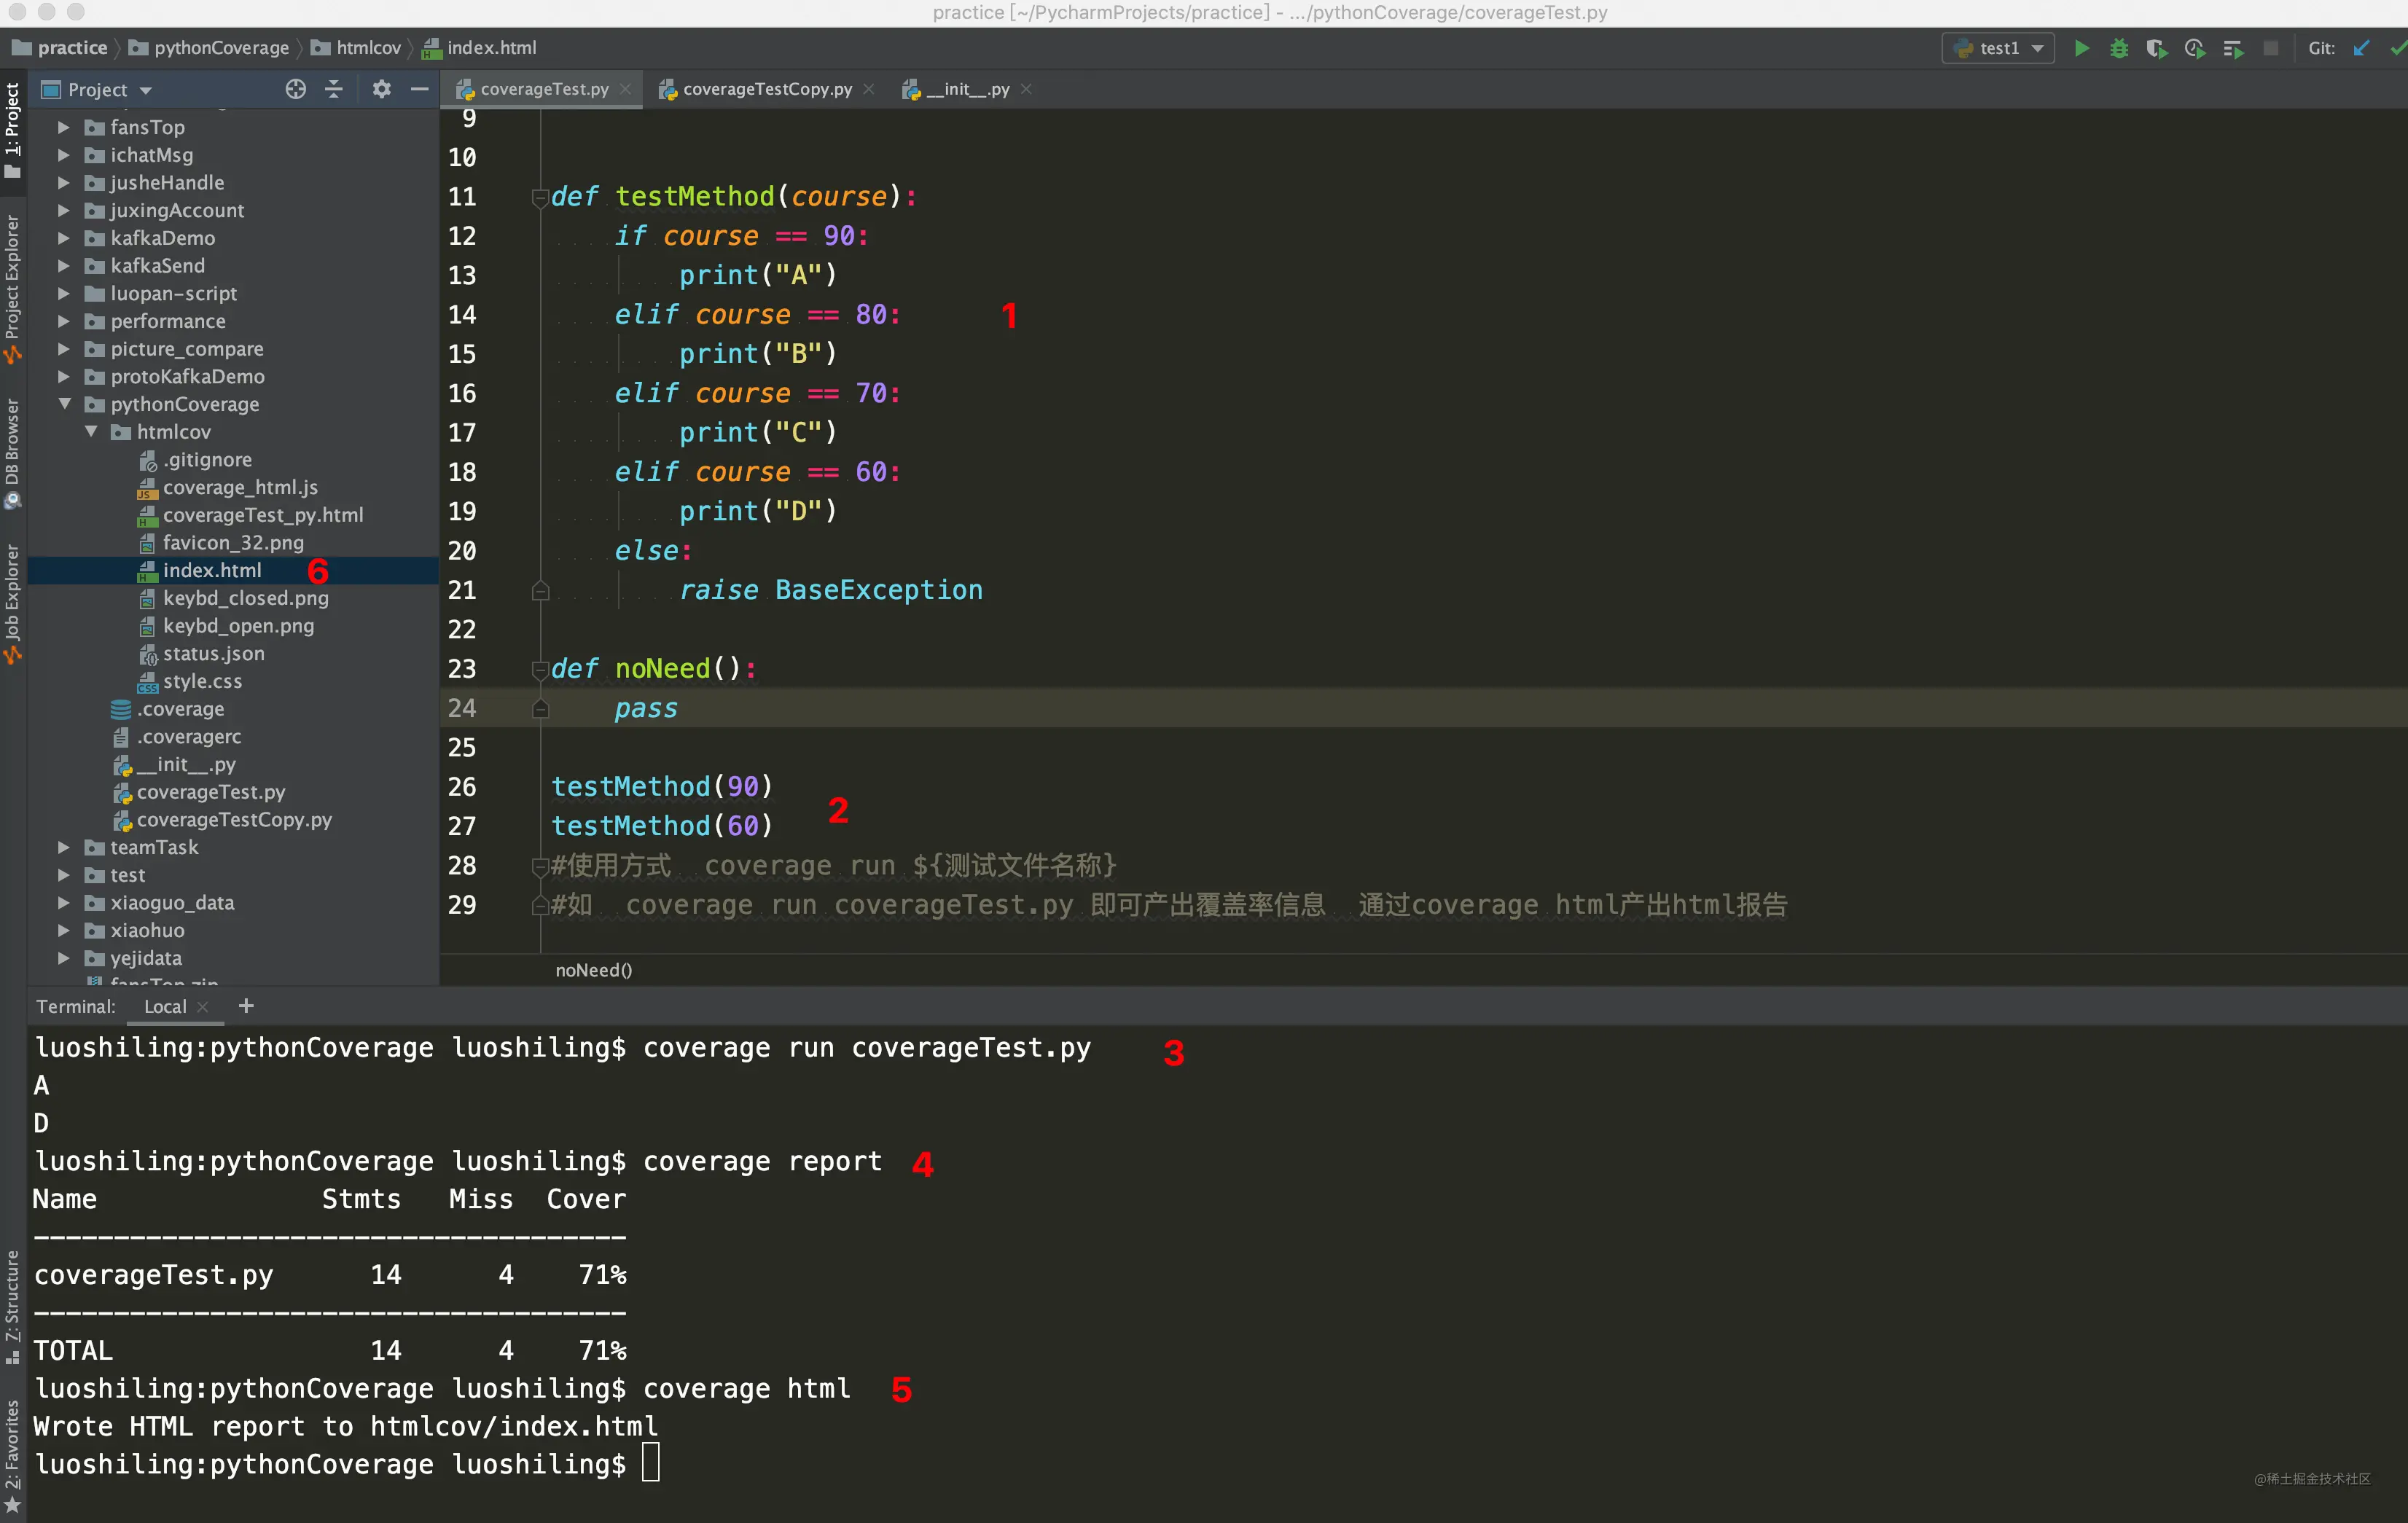Toggle the Job Explorer side panel
This screenshot has height=1523, width=2408.
(x=12, y=604)
